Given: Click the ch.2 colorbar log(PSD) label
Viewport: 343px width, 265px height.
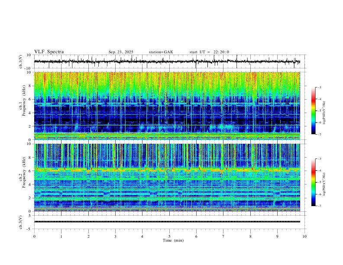Looking at the screenshot, I should [324, 184].
